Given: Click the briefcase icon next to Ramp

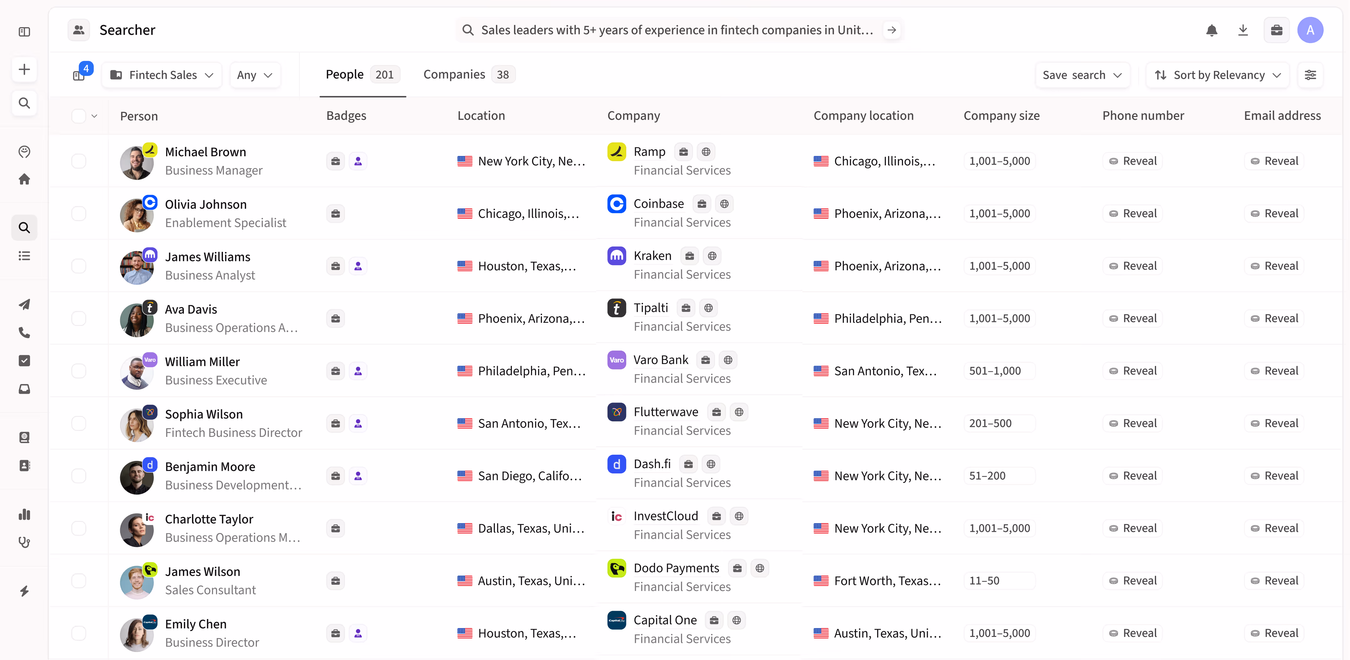Looking at the screenshot, I should [683, 152].
